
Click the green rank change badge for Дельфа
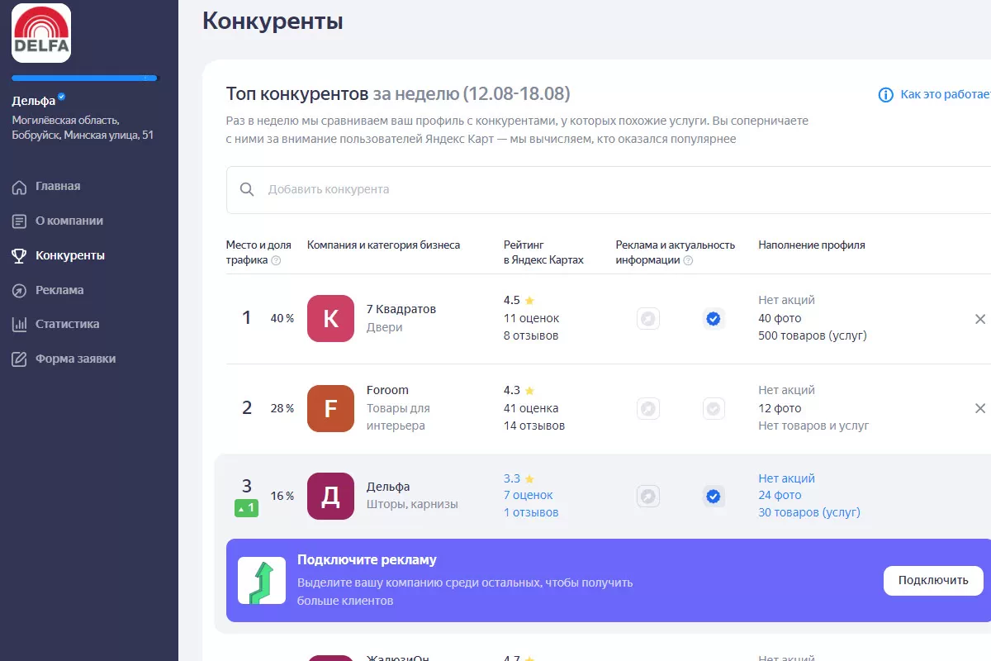click(x=247, y=508)
